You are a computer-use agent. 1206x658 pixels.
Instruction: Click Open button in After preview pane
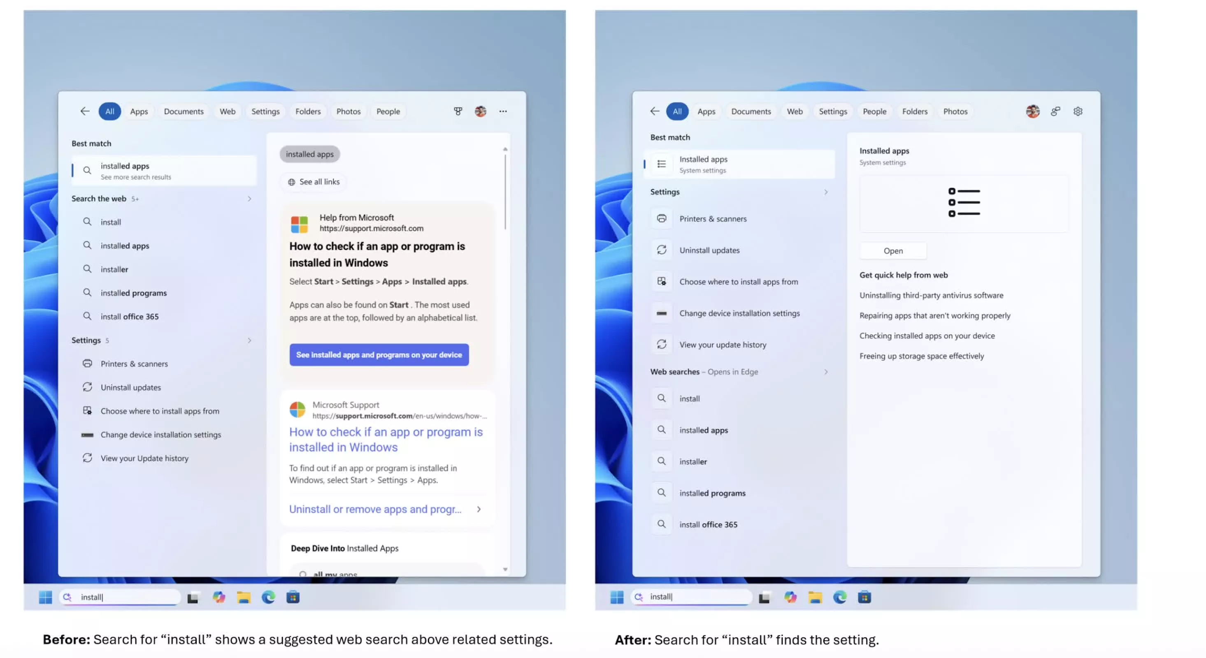pos(893,251)
